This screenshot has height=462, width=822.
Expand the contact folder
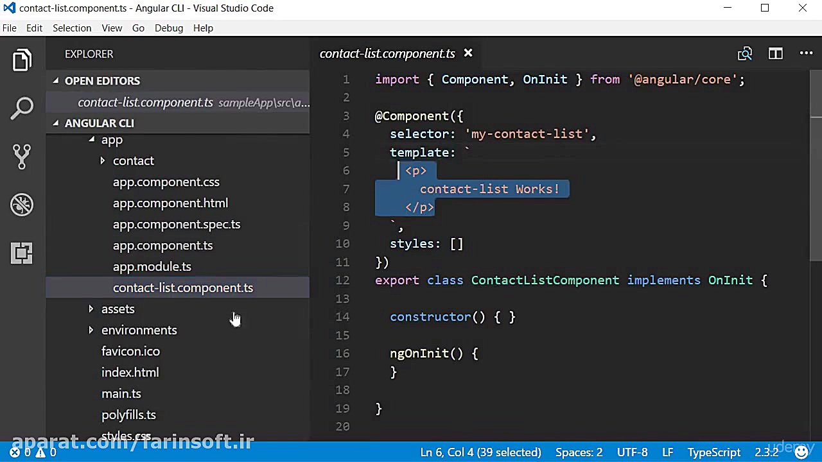[x=103, y=160]
